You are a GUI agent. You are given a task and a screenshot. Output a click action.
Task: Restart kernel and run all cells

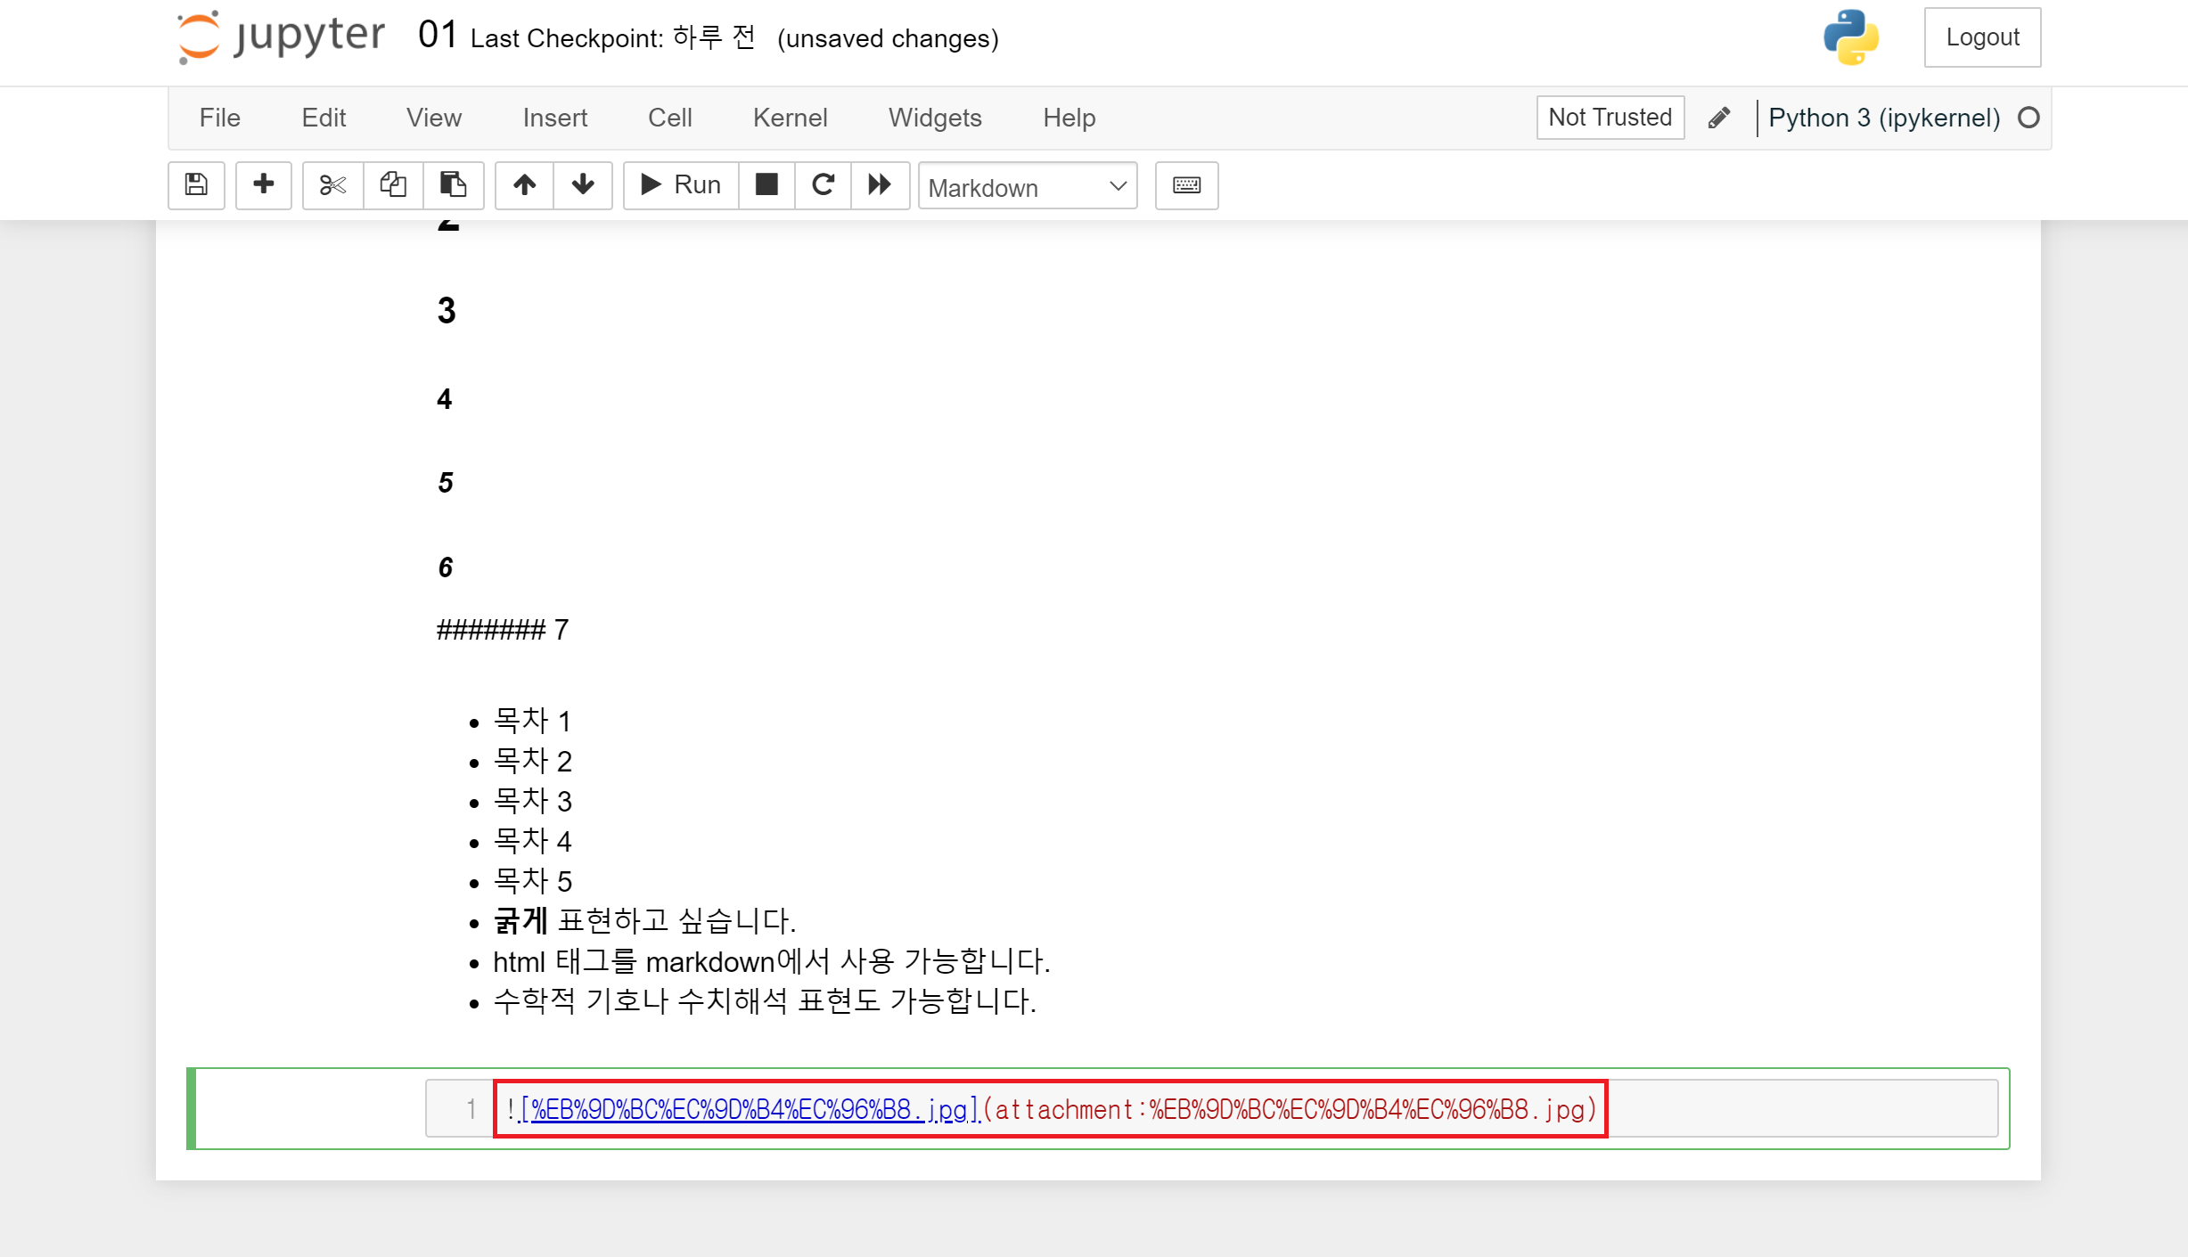click(x=880, y=185)
